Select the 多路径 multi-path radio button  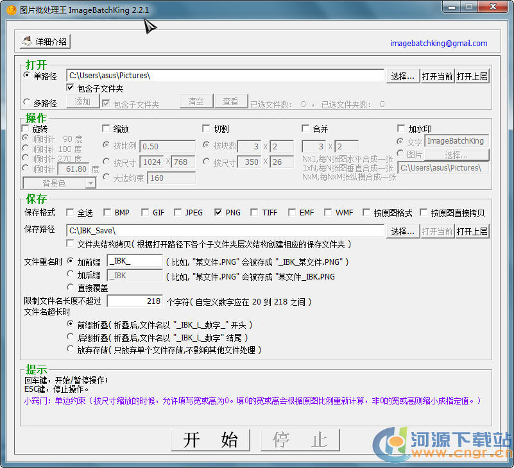(x=27, y=103)
